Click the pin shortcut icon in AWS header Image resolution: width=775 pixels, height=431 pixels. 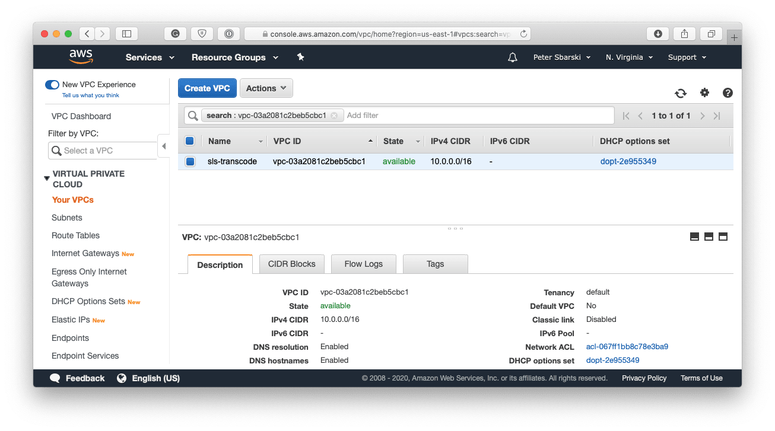tap(300, 57)
